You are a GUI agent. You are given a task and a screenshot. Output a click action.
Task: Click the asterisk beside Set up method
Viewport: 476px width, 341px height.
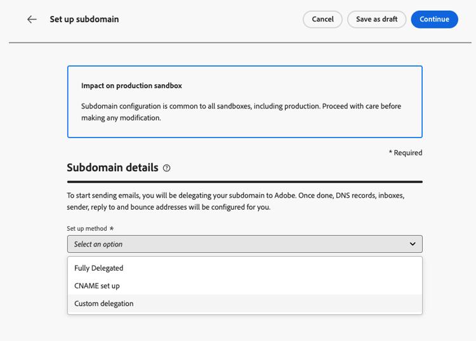112,228
